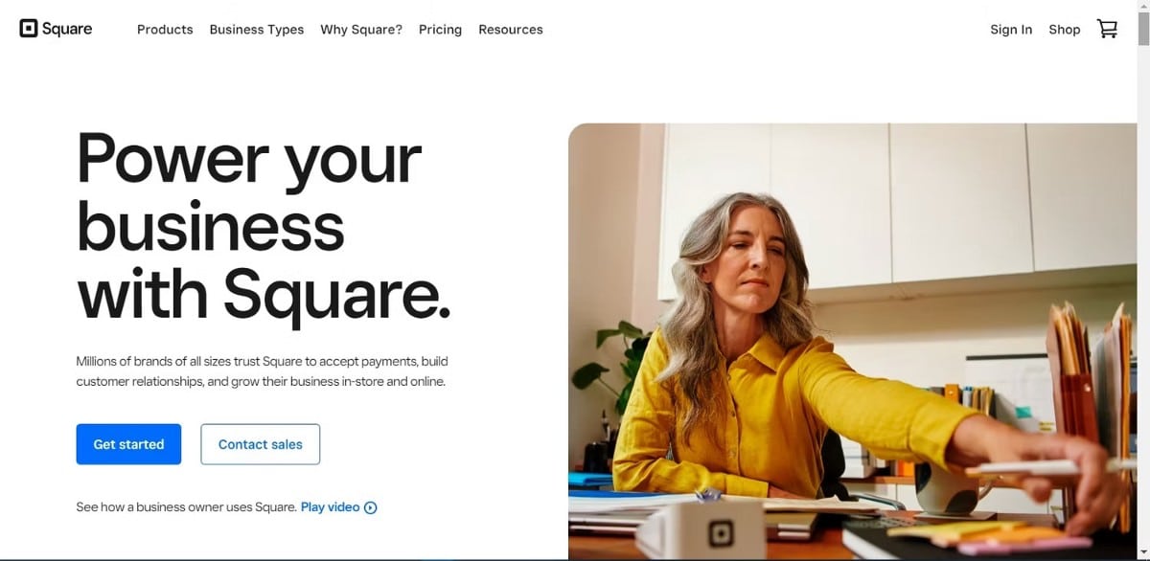Click the scrollbar up arrow
Image resolution: width=1150 pixels, height=561 pixels.
click(x=1143, y=7)
